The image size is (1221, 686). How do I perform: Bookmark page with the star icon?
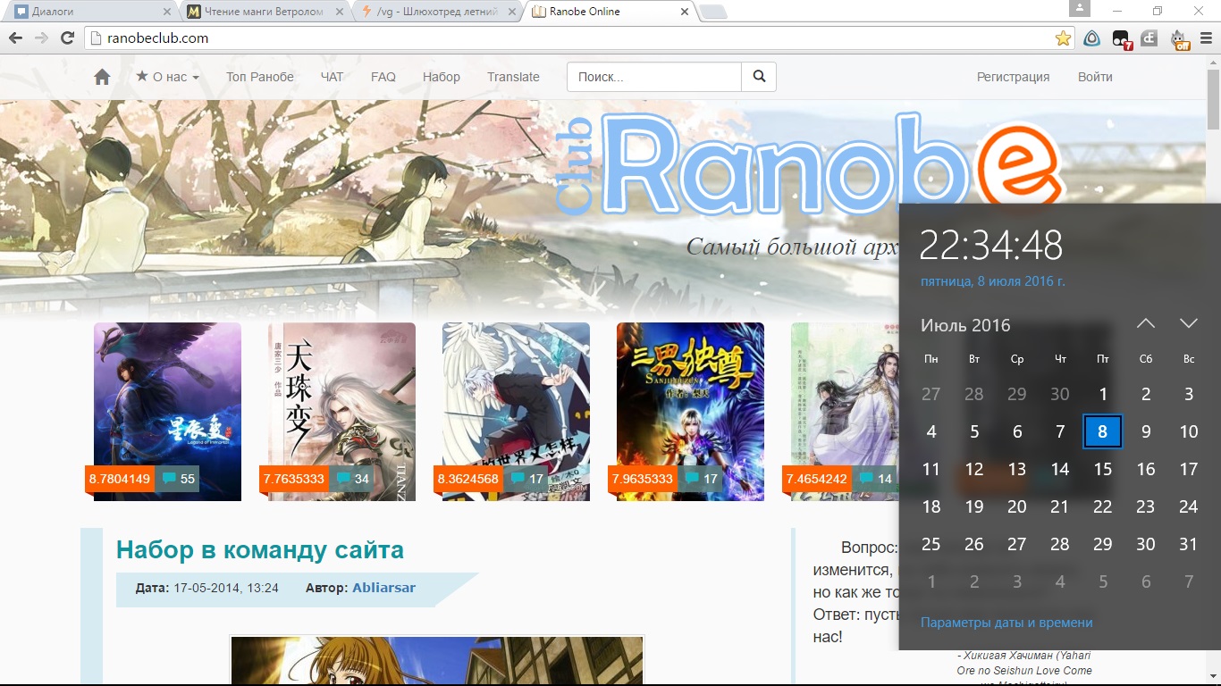pyautogui.click(x=1063, y=38)
